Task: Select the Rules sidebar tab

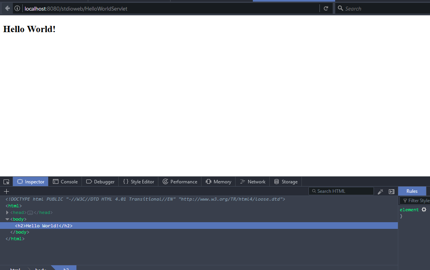Action: pyautogui.click(x=412, y=191)
